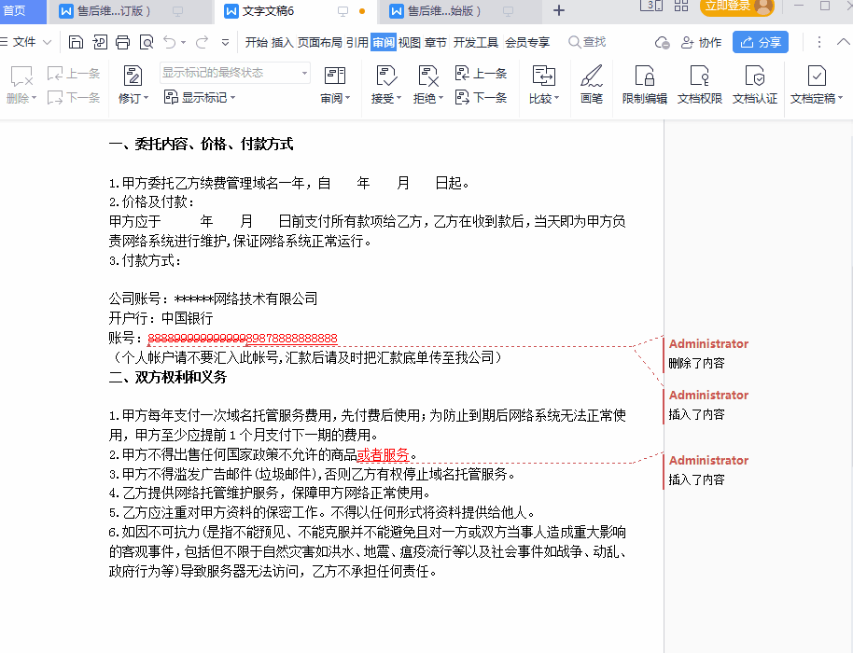
Task: Switch to the 插入 ribbon tab
Action: coord(283,42)
